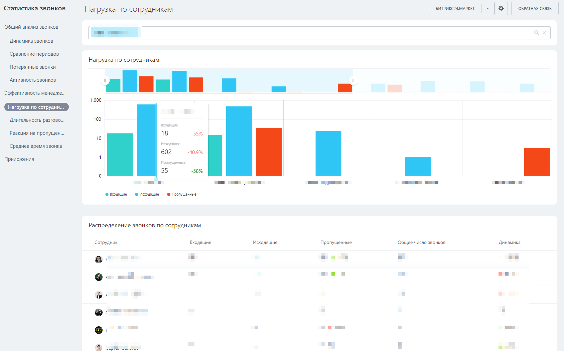This screenshot has height=353, width=564.
Task: Open Приложения section in sidebar
Action: pyautogui.click(x=19, y=159)
